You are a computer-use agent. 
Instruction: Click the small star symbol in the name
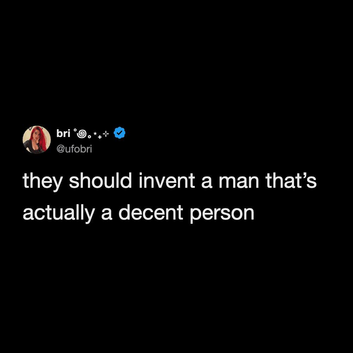click(x=95, y=133)
